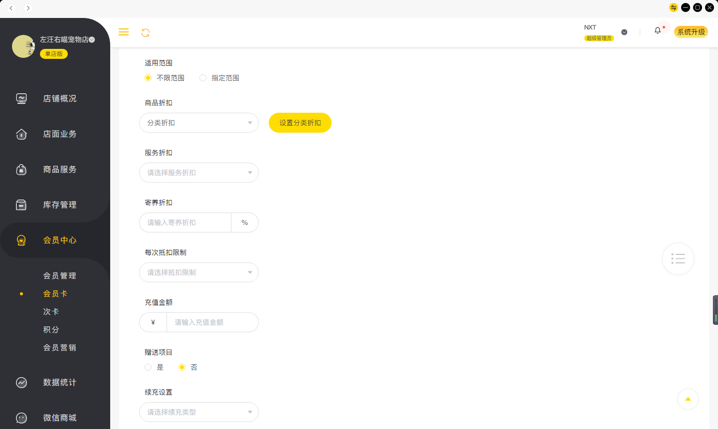Expand the store name switcher arrow

[92, 40]
